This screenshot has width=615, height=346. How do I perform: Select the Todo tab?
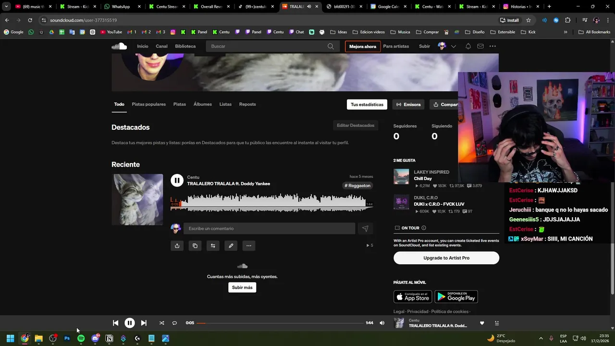point(119,104)
